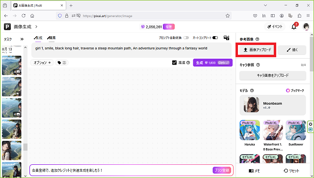Viewport: 314px width, 178px height.
Task: Open a new browser tab
Action: (71, 5)
